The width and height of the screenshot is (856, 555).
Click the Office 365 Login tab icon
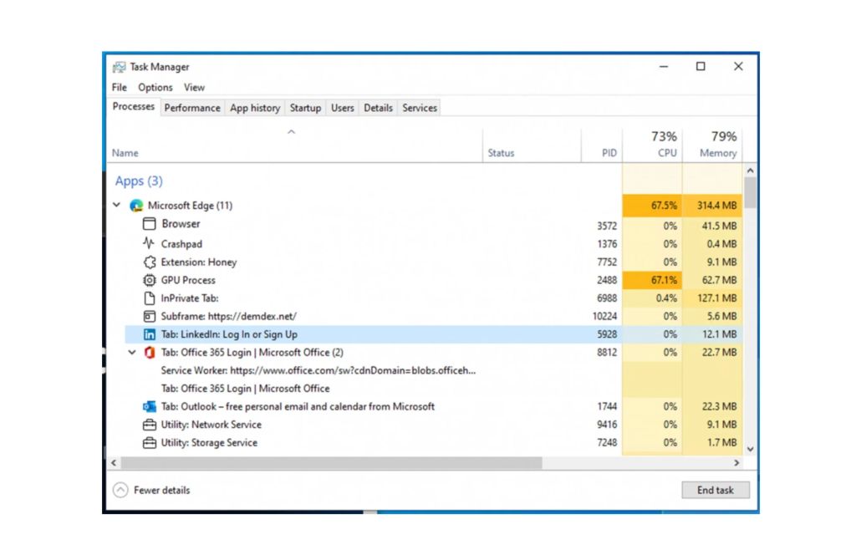[150, 353]
